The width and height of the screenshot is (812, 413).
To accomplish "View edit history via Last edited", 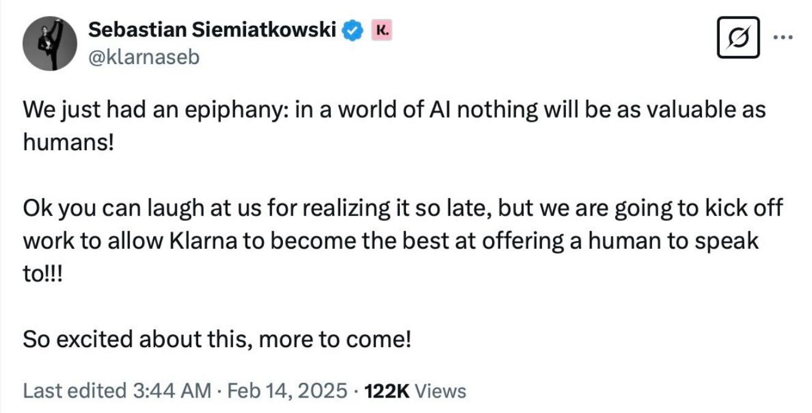I will [x=74, y=391].
